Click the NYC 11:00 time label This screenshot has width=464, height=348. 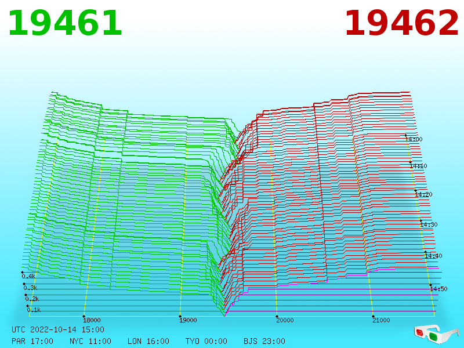tap(90, 341)
